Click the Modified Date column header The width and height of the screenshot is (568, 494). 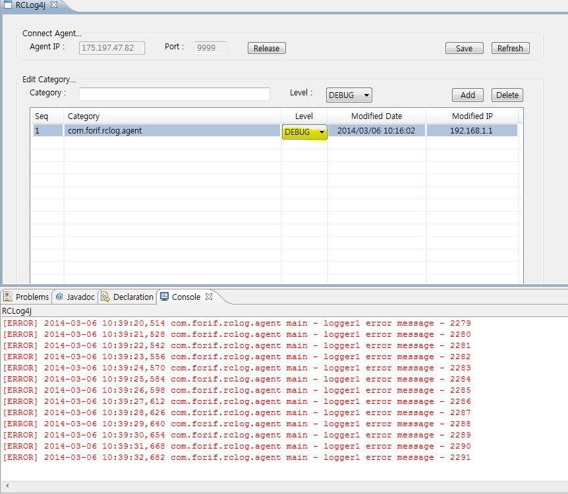(x=377, y=116)
